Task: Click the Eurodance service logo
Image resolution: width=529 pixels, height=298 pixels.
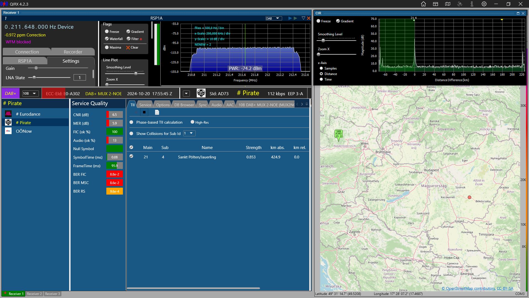Action: coord(8,114)
